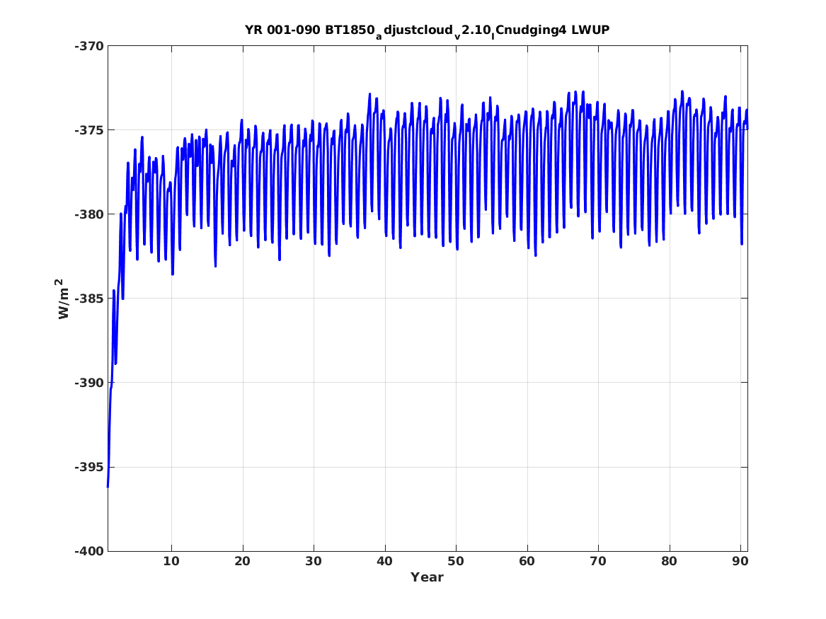Click the plot title containing 'LWUP'
The image size is (826, 619).
(x=427, y=30)
